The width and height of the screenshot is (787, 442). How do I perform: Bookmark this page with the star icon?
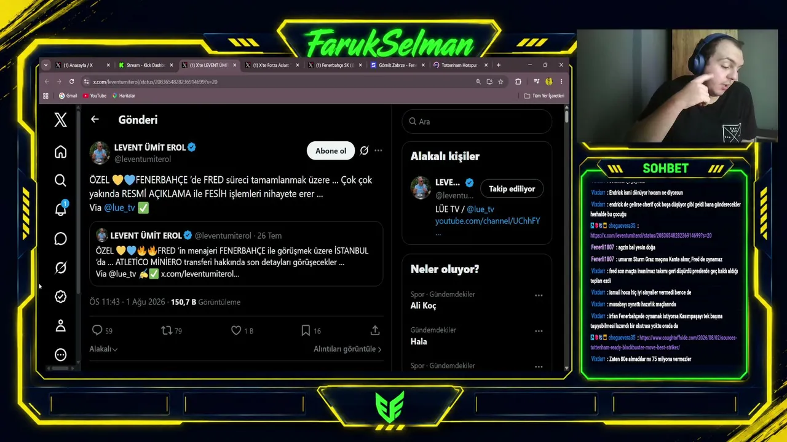pos(500,82)
